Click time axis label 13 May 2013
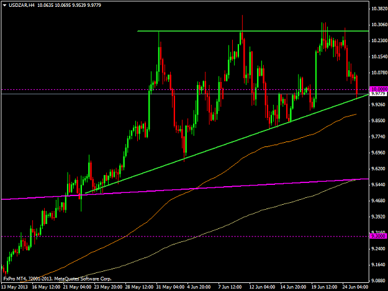The height and width of the screenshot is (291, 388). coord(14,287)
